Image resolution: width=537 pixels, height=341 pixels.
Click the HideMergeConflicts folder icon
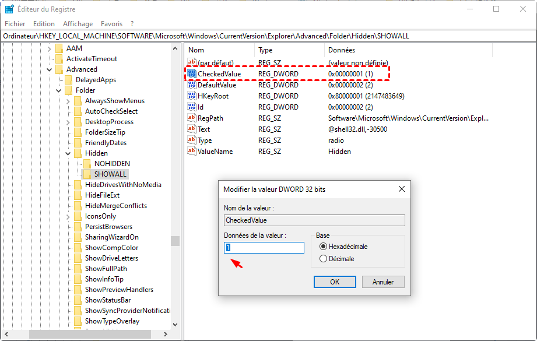[78, 206]
